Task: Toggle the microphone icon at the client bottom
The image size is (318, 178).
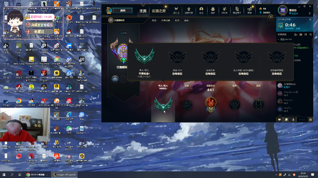Action: coord(293,120)
